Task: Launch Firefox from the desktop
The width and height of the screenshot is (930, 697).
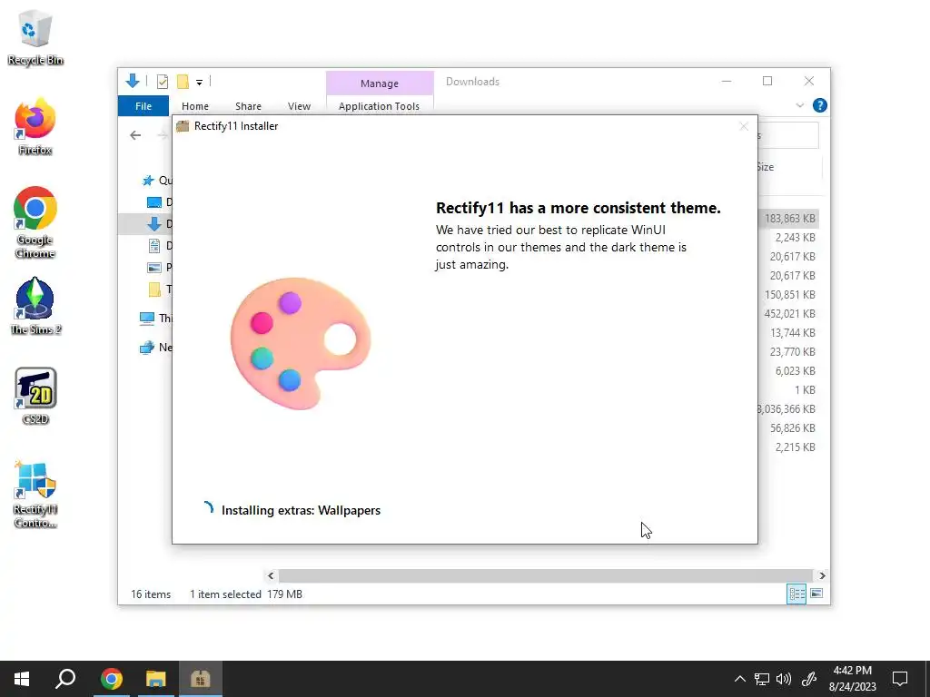Action: coord(35,127)
